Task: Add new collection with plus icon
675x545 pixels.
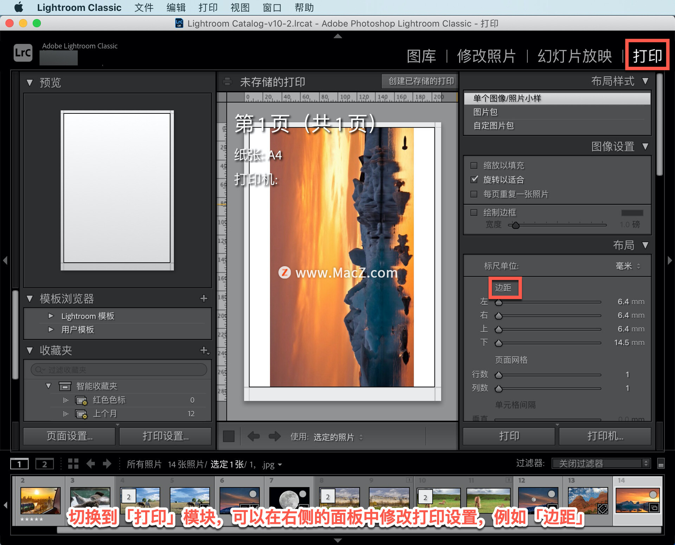Action: tap(204, 350)
